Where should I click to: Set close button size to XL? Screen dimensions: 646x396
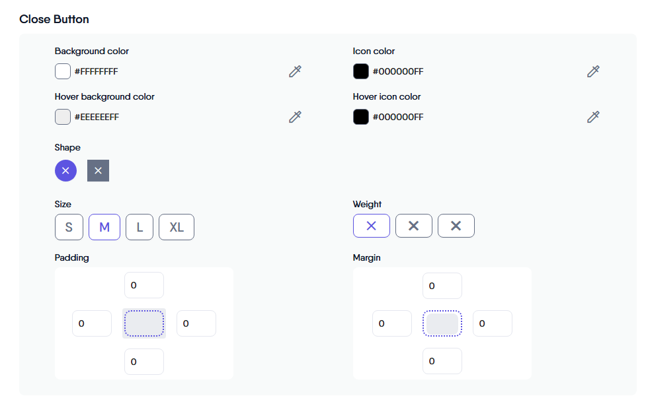click(x=177, y=227)
